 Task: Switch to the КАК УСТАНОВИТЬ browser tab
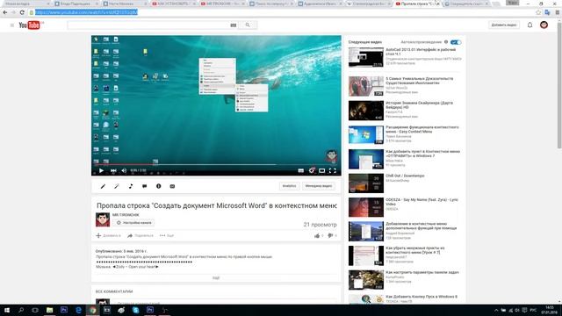coord(174,4)
